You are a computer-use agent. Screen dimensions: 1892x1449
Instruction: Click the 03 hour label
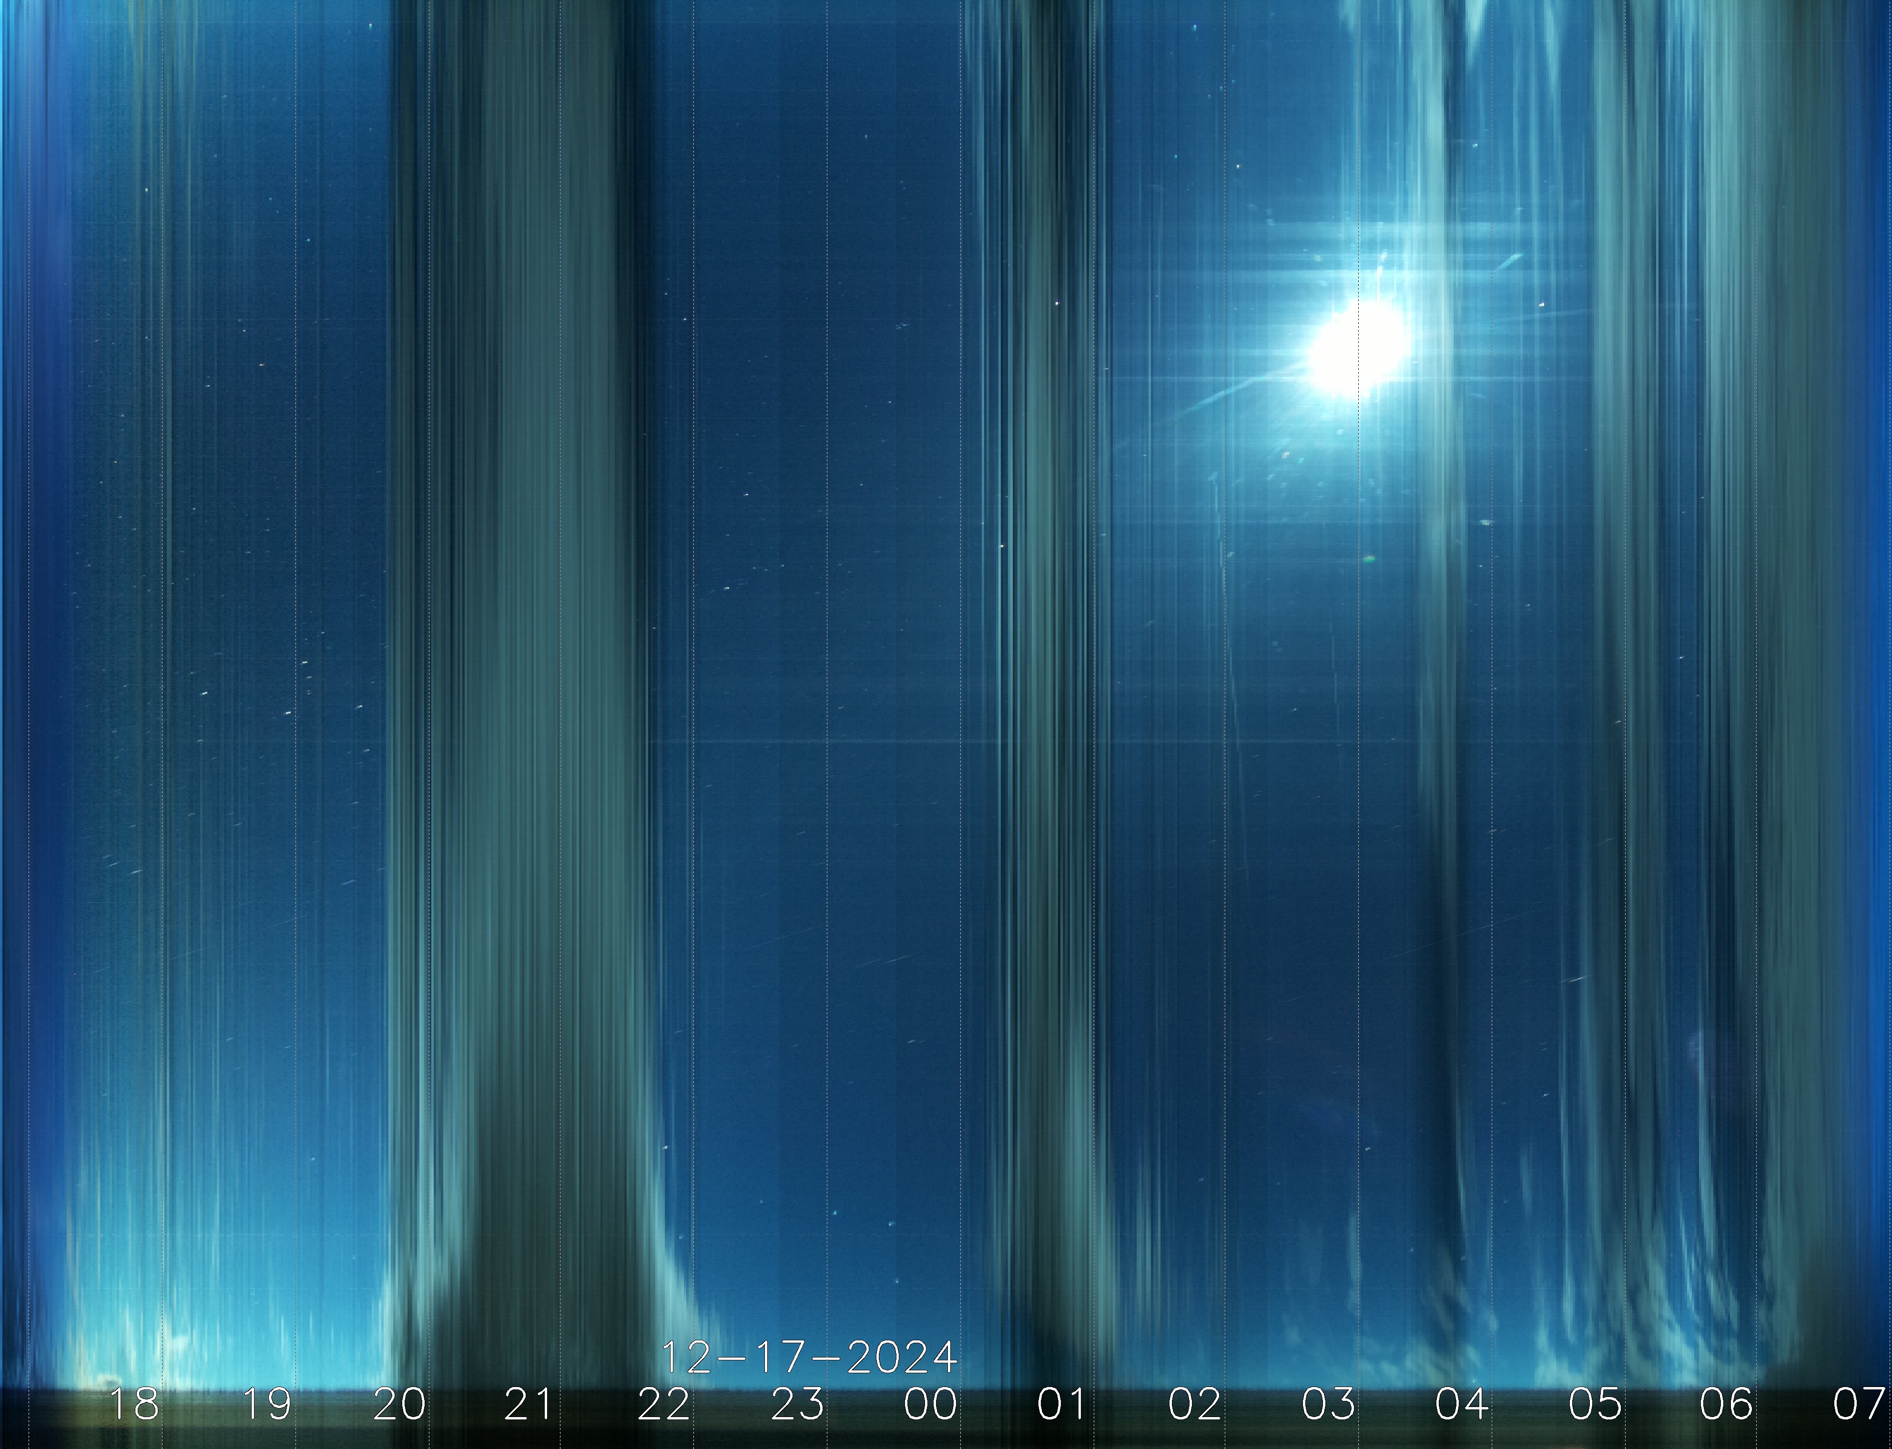point(1328,1404)
